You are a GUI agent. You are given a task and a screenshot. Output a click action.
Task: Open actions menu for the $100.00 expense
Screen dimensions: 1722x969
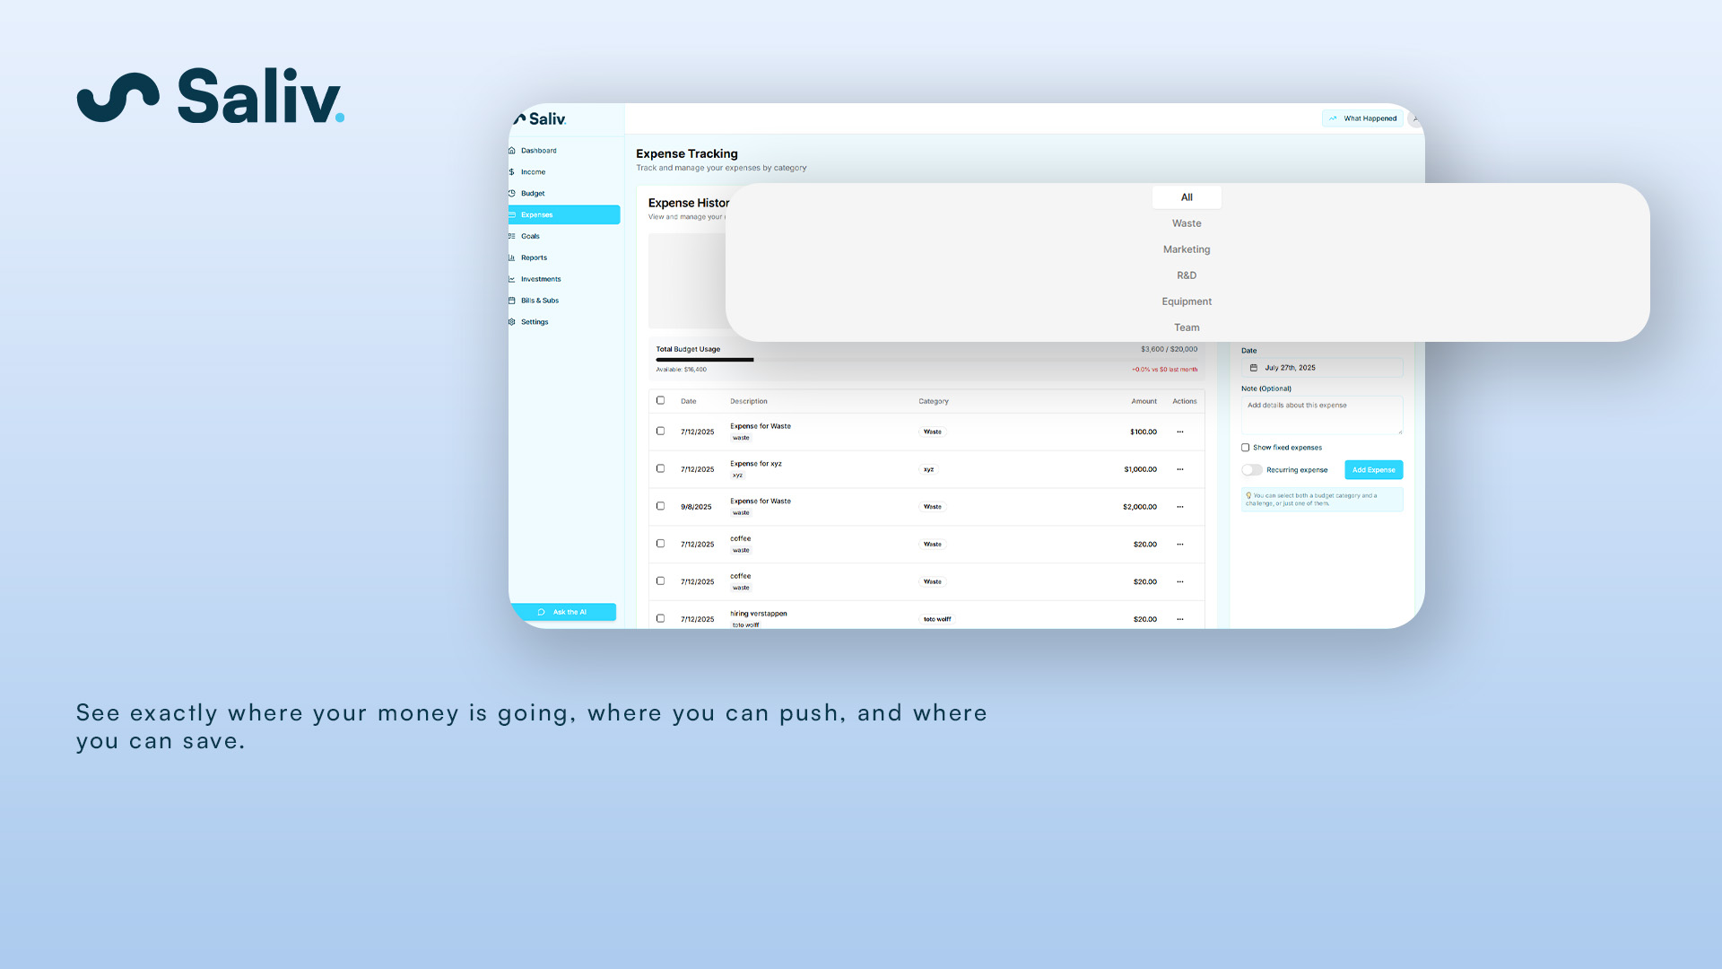pyautogui.click(x=1180, y=432)
